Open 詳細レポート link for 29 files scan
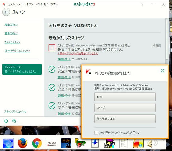This screenshot has width=172, height=151. click(x=64, y=59)
